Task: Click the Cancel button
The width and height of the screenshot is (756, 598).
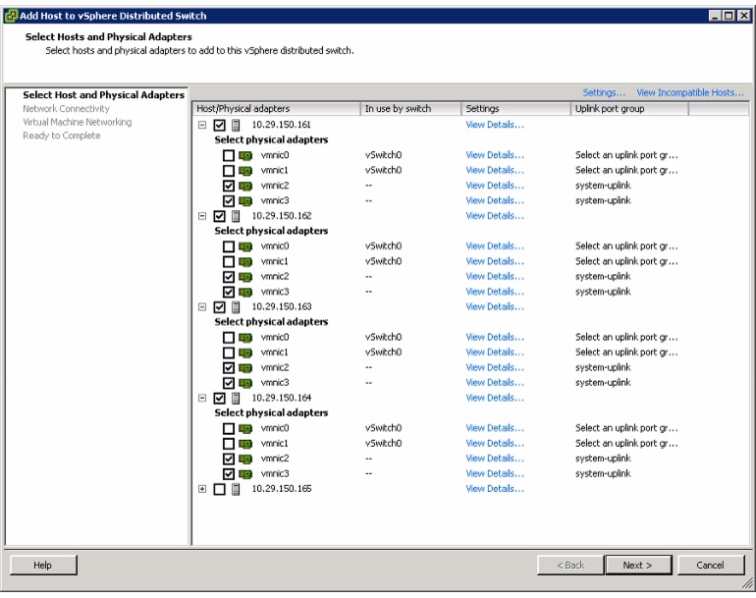Action: 710,566
